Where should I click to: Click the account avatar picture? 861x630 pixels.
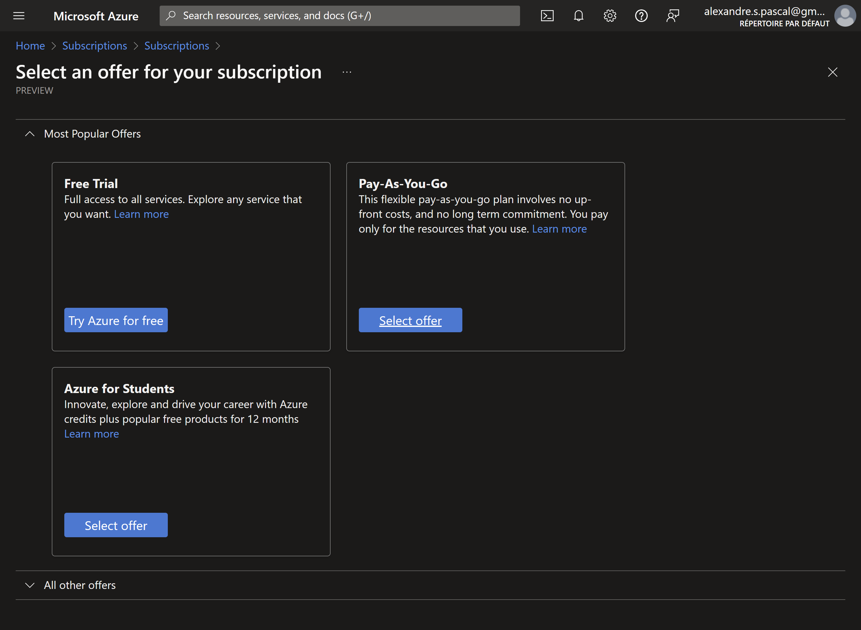[845, 16]
